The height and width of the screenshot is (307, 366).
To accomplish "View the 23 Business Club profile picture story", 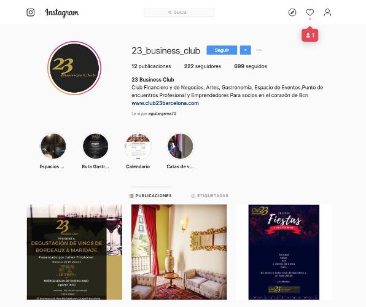I will click(74, 68).
